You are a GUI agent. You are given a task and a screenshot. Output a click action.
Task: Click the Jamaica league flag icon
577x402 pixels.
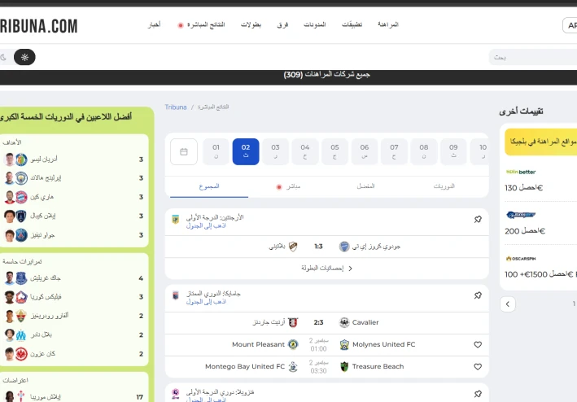[x=176, y=295]
